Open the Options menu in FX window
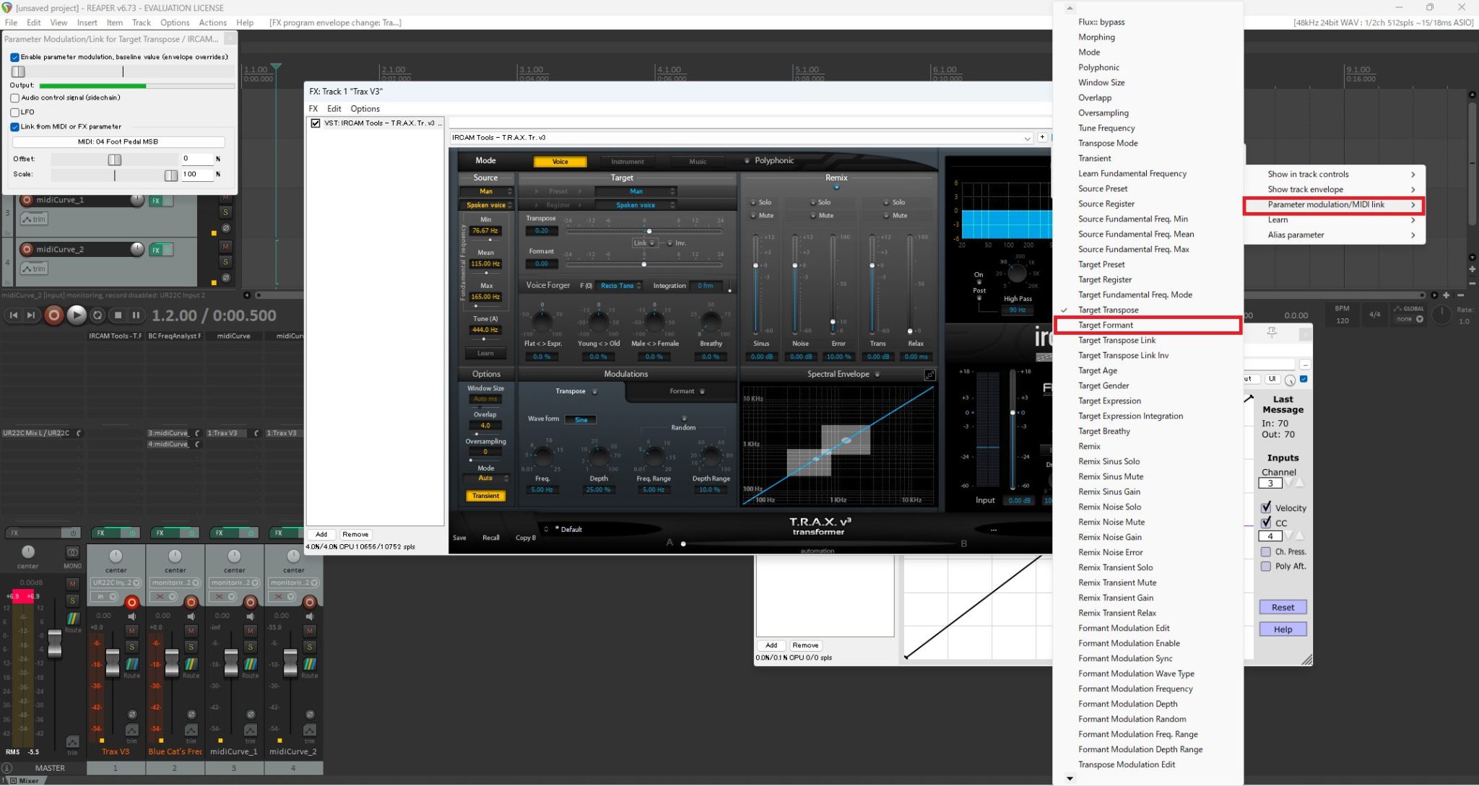 point(365,109)
